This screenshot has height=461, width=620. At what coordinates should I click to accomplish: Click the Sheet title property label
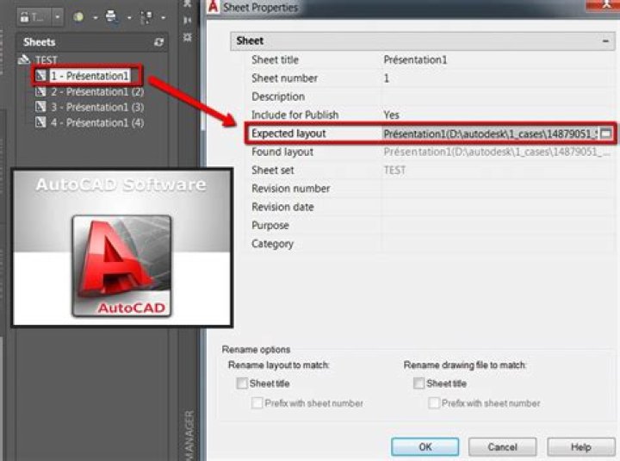pos(276,59)
